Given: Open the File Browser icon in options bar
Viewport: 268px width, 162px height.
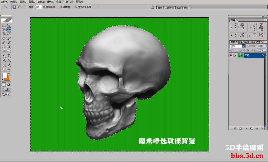Looking at the screenshot, I should [152, 7].
